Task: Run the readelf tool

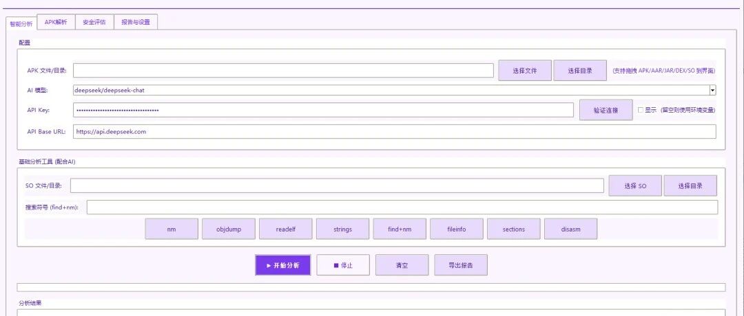Action: 286,229
